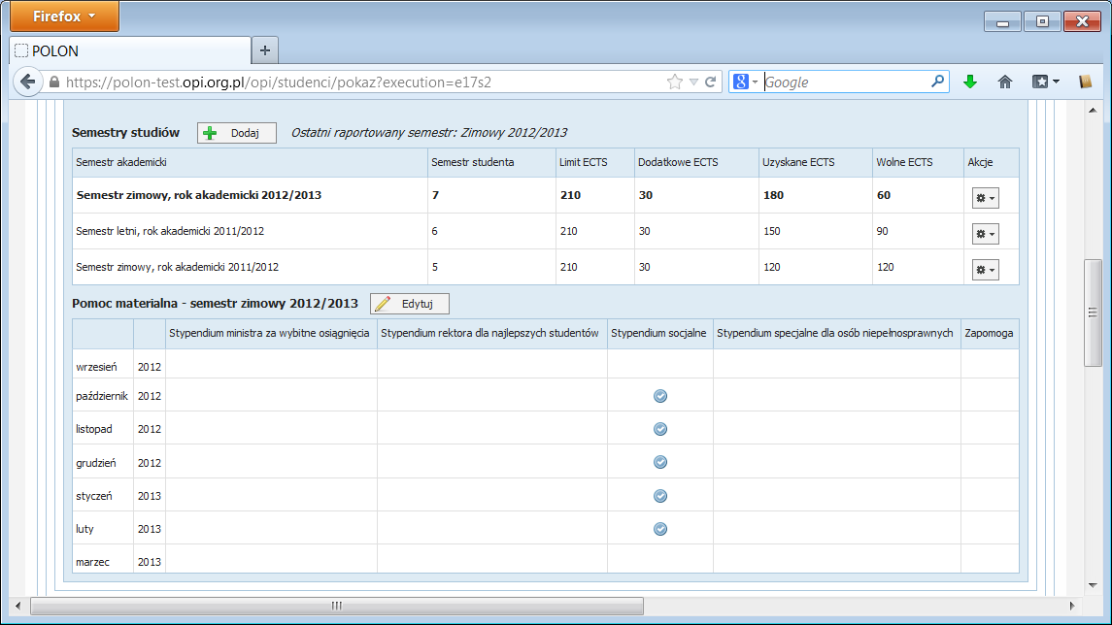1112x625 pixels.
Task: Bookmark this page with the star icon
Action: pyautogui.click(x=674, y=82)
